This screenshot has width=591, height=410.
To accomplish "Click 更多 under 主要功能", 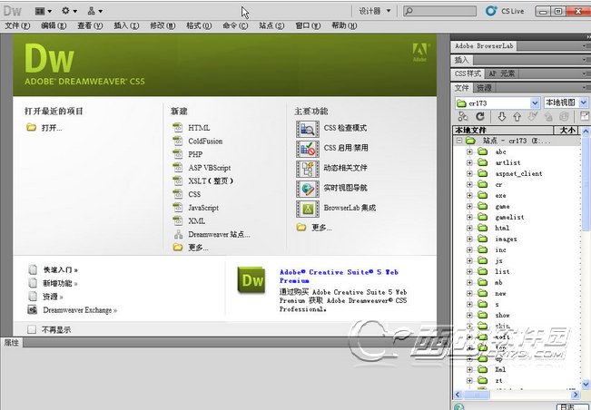I will pyautogui.click(x=321, y=228).
